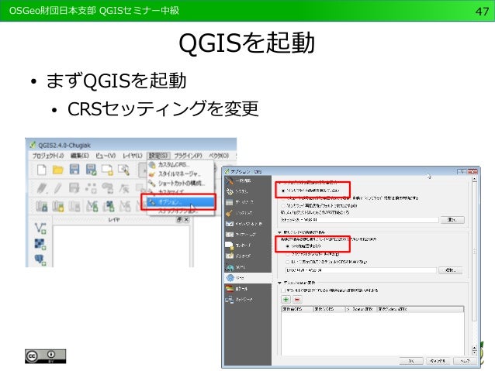Click 選択 button beside project CRS field
This screenshot has height=371, width=495.
[x=452, y=220]
